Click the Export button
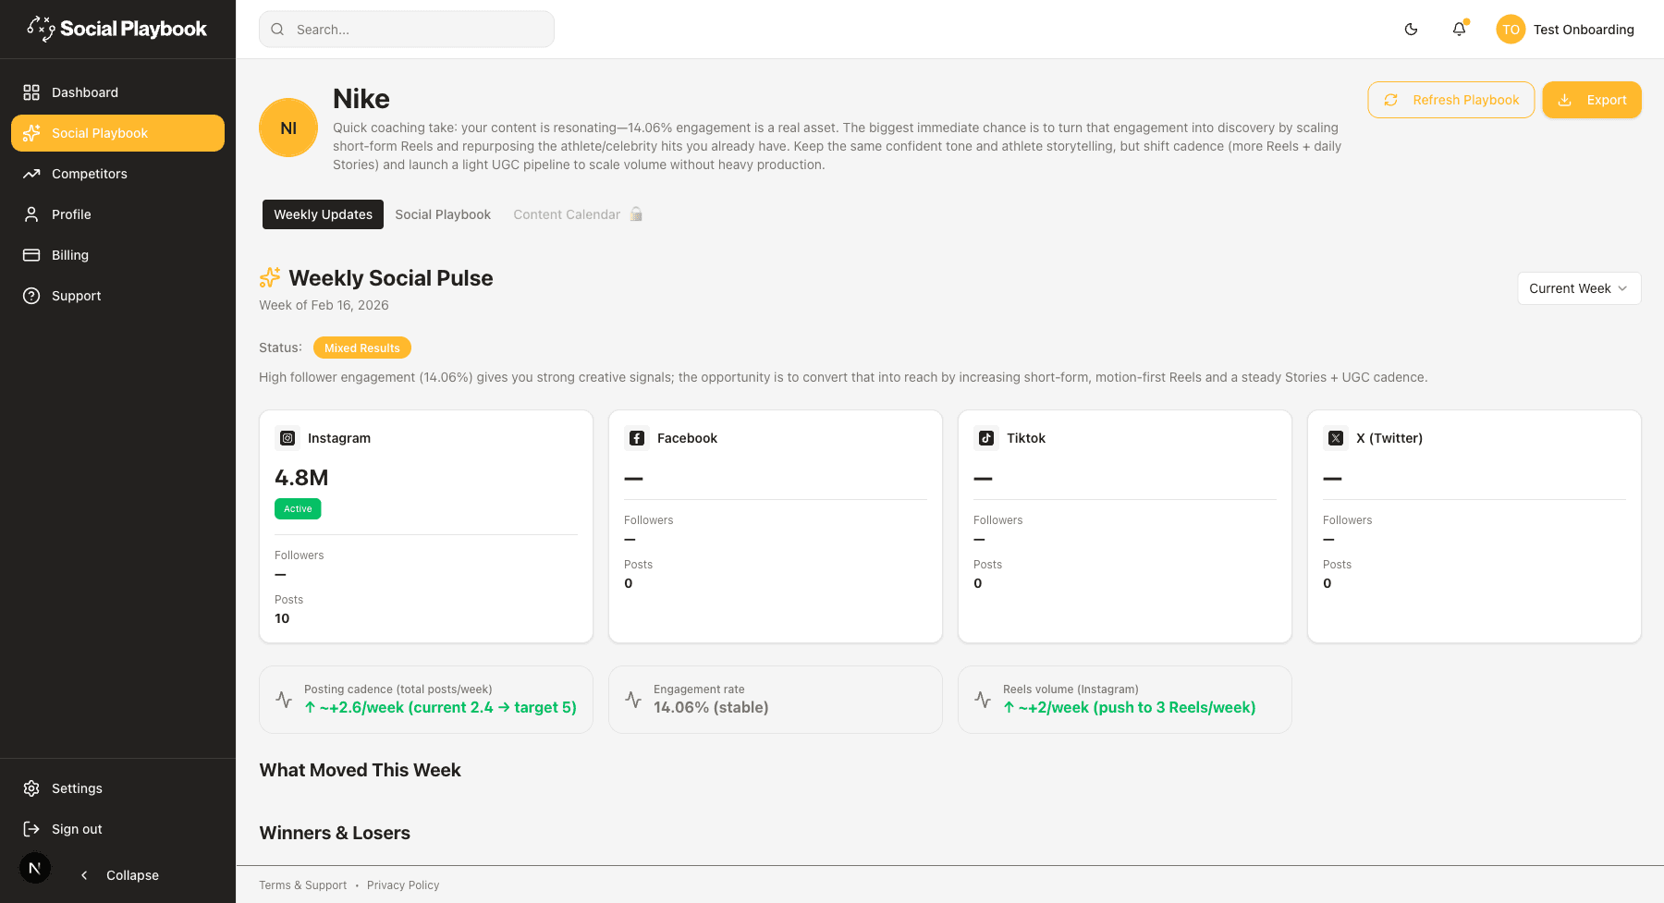The image size is (1664, 903). (x=1592, y=100)
